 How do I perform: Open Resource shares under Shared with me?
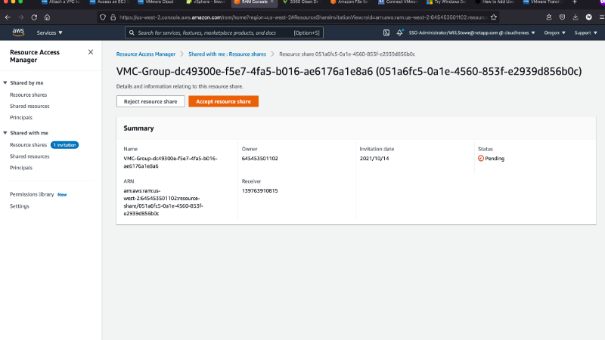click(28, 145)
